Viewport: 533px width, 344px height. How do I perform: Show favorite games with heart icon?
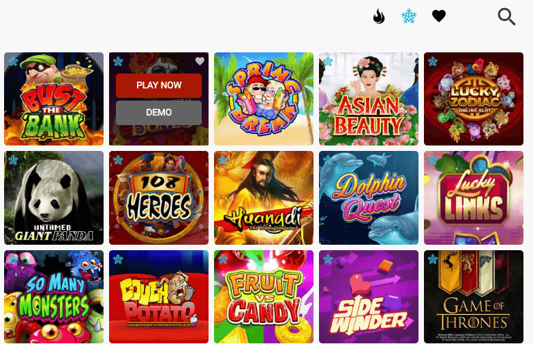(x=438, y=16)
